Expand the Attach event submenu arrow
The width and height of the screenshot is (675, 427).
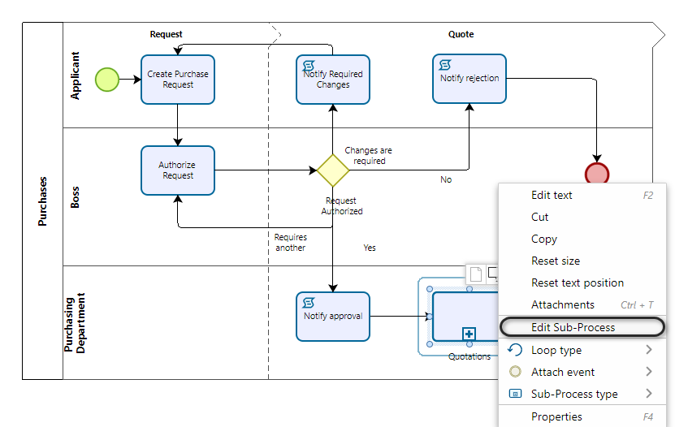coord(649,372)
